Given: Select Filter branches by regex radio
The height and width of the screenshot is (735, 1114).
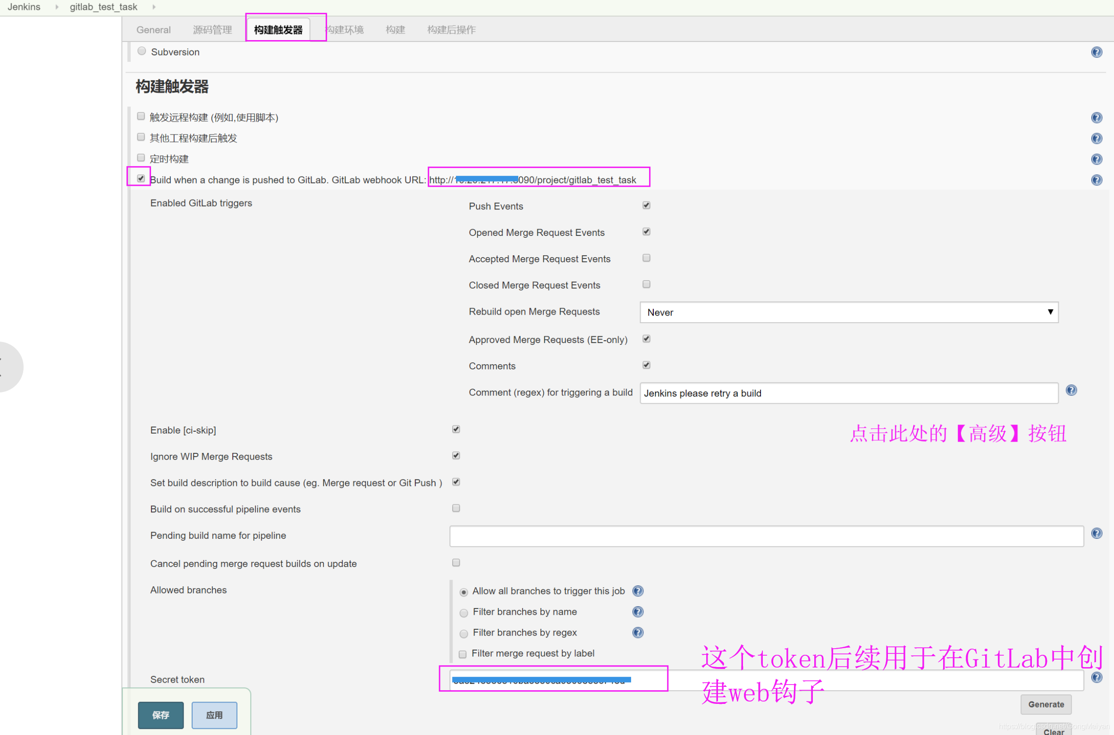Looking at the screenshot, I should (x=464, y=634).
